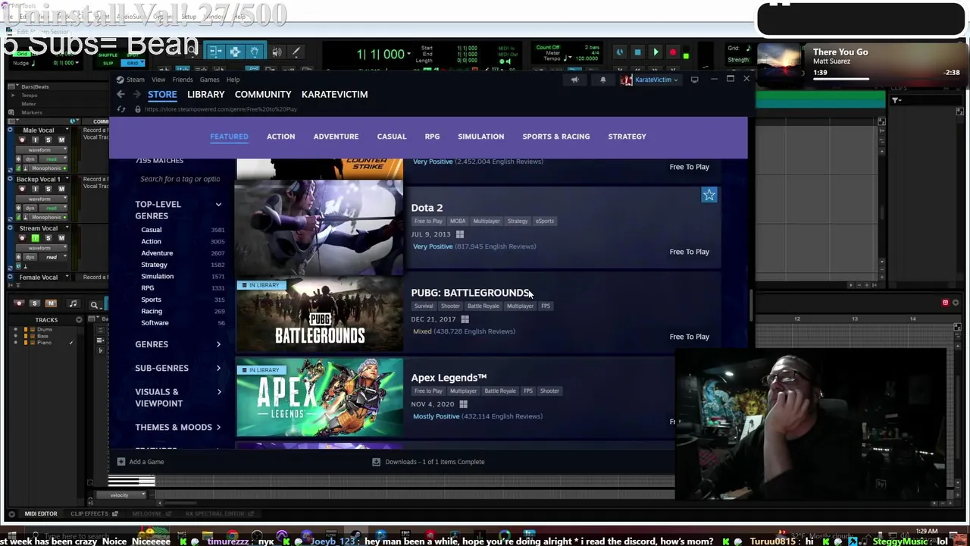Toggle the MIDI editor Mute button
Viewport: 970px width, 546px height.
click(x=51, y=304)
